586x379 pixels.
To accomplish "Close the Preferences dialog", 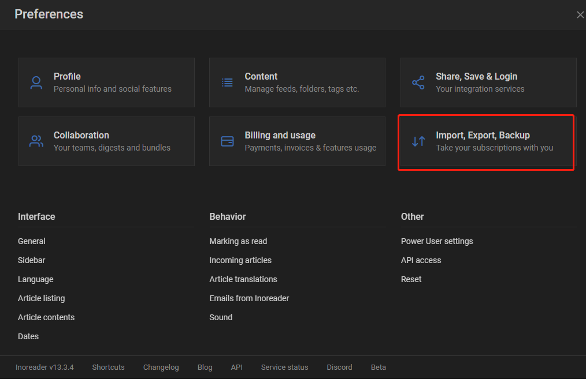I will coord(580,15).
